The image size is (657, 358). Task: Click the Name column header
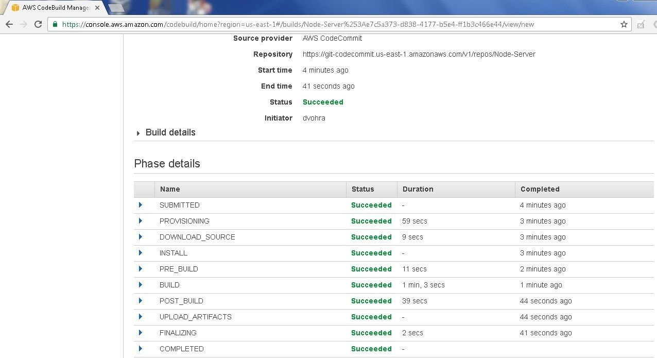click(250, 189)
